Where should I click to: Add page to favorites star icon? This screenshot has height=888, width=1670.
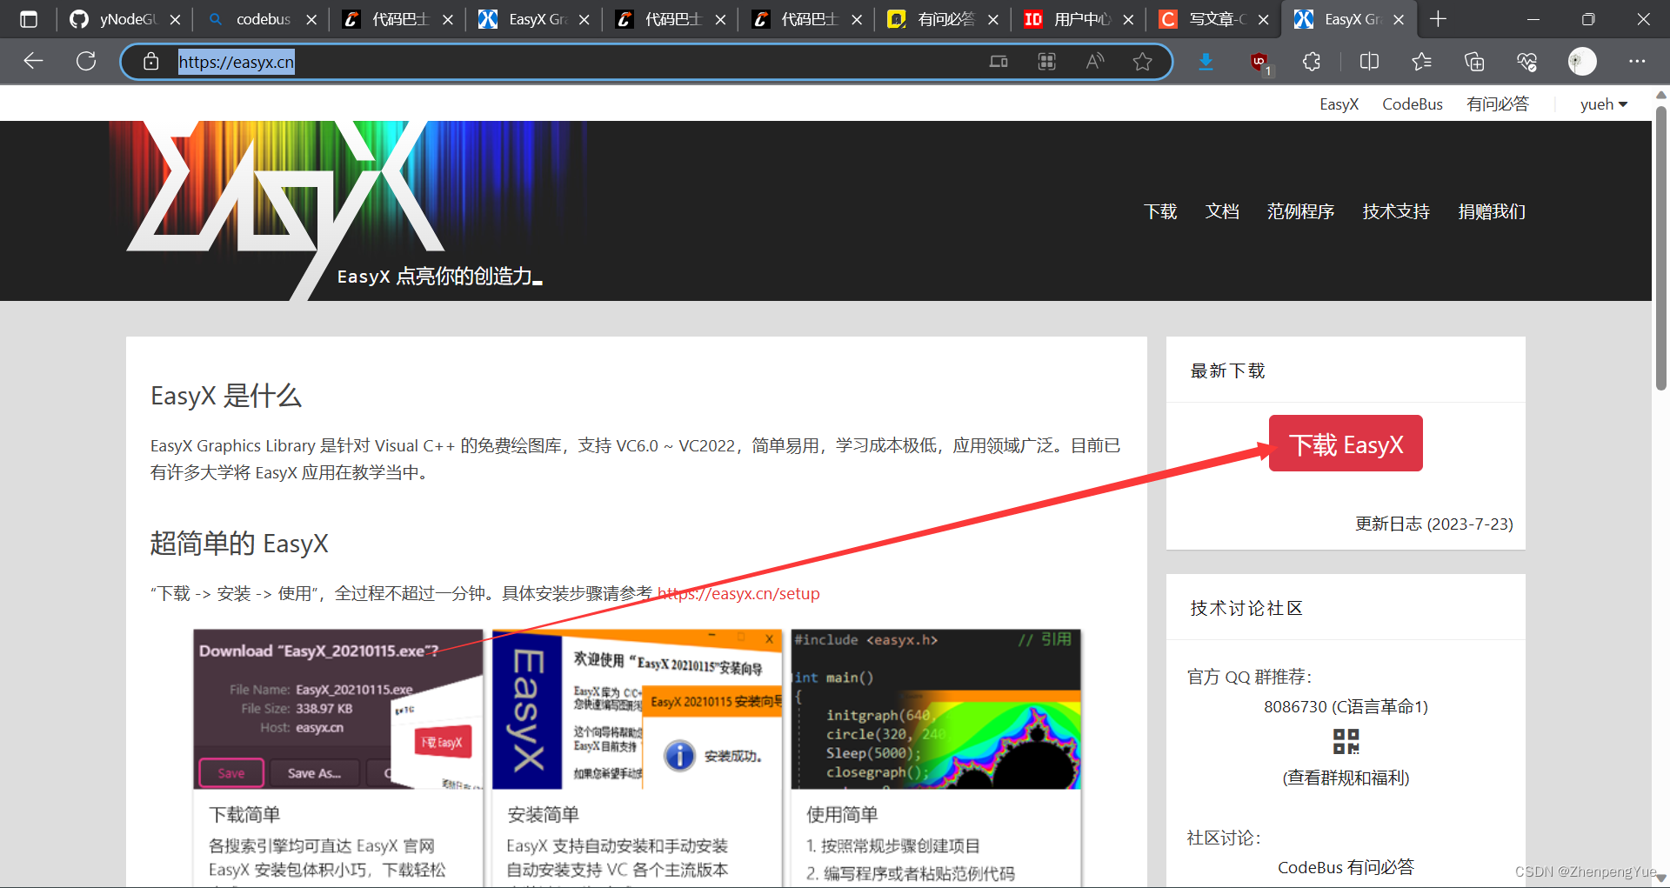pos(1143,62)
